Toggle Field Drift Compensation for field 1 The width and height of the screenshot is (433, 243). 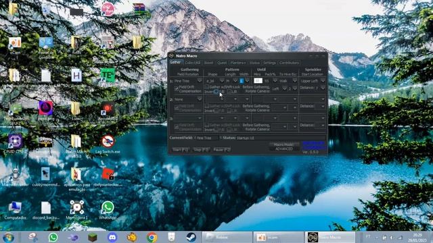(x=177, y=88)
